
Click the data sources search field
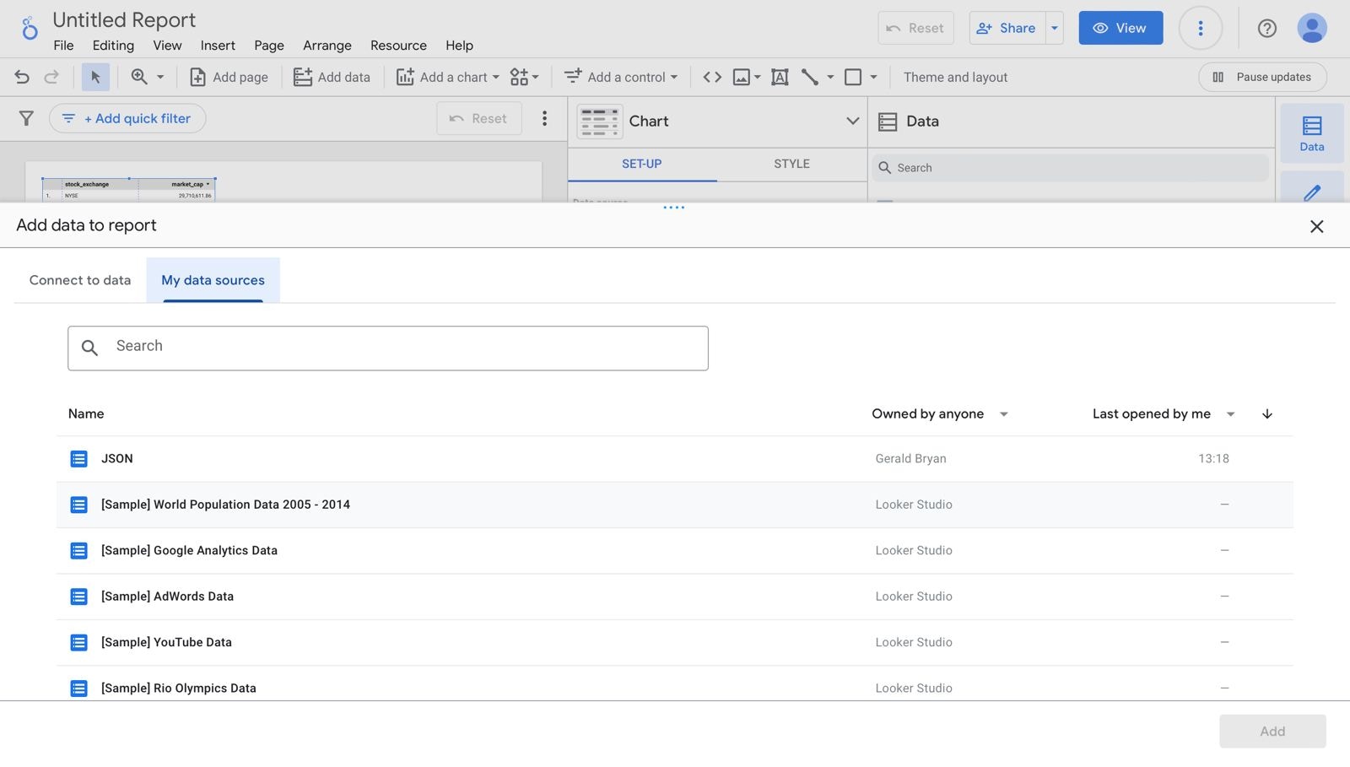coord(388,348)
